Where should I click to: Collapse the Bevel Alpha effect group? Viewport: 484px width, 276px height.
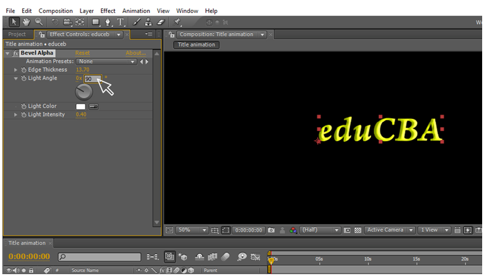(7, 53)
